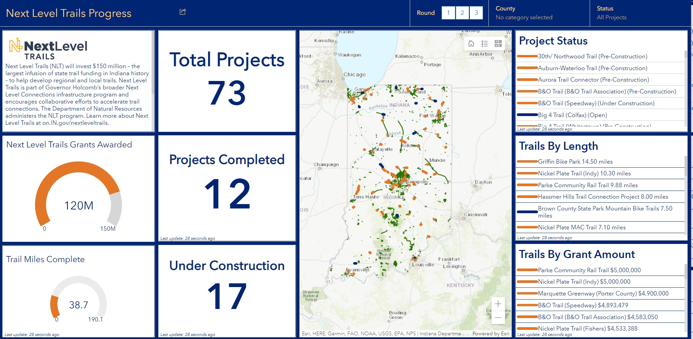Click the Powered by Esri link
693x339 pixels.
click(x=490, y=334)
